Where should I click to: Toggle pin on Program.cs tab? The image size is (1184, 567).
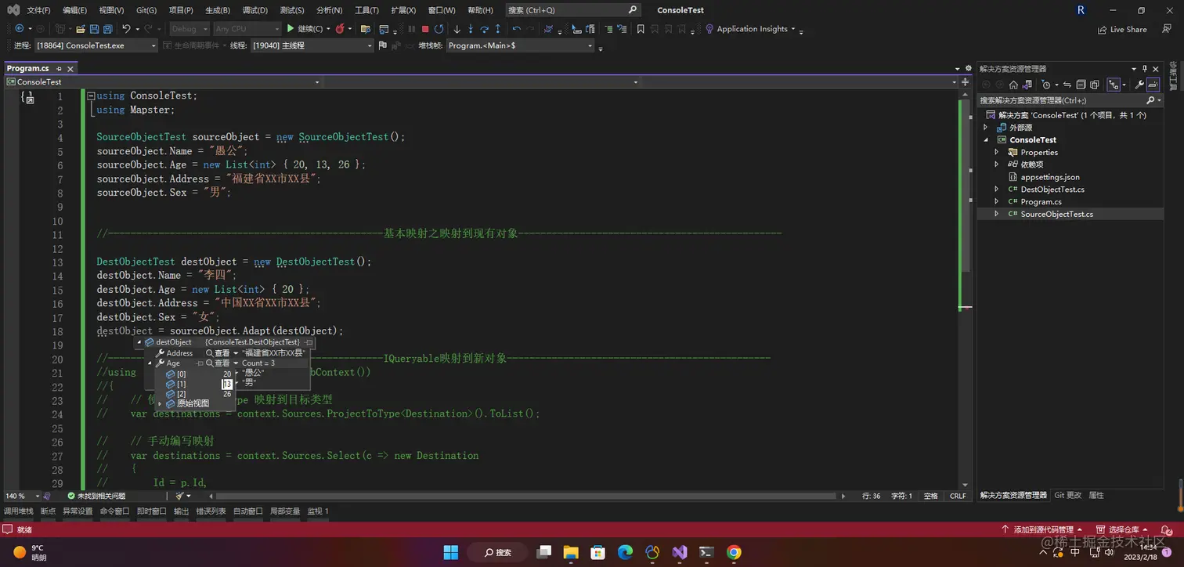[59, 69]
